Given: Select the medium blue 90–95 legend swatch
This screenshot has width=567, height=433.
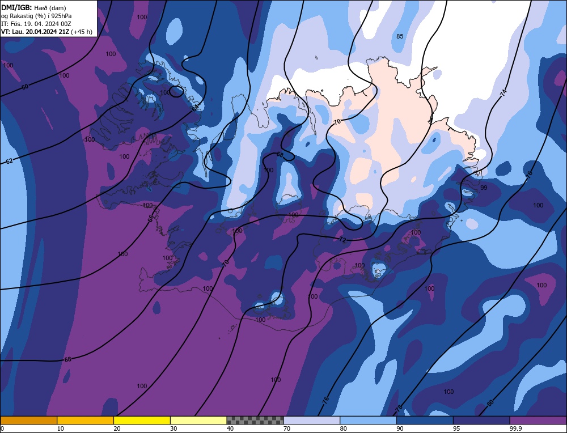Looking at the screenshot, I should point(425,420).
